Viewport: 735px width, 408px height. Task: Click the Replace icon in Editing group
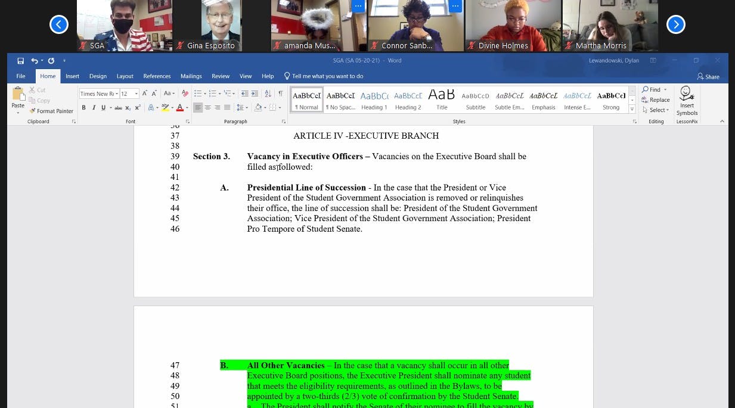tap(656, 99)
